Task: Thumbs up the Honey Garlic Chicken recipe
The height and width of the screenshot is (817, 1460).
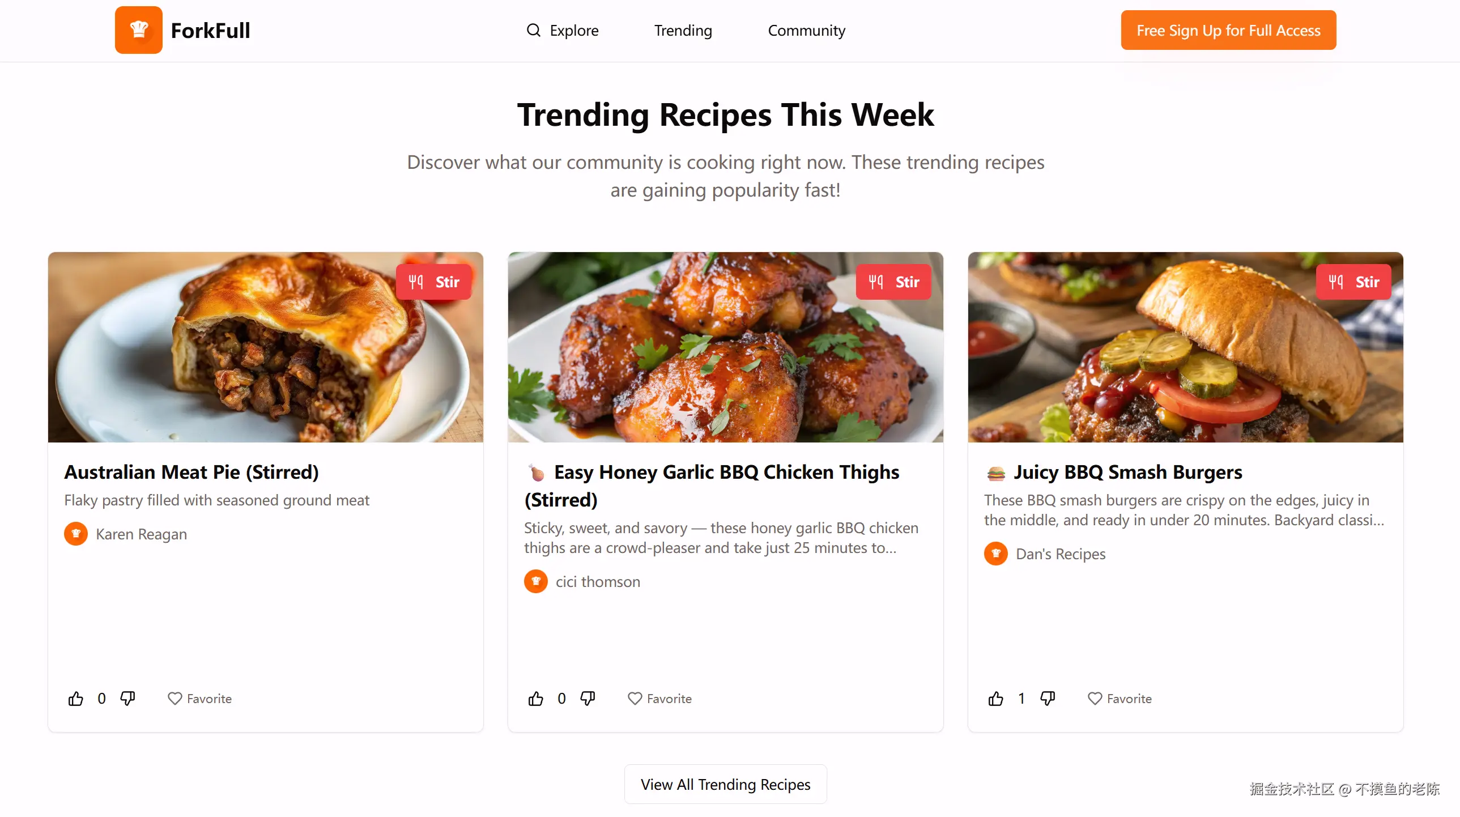Action: tap(535, 699)
